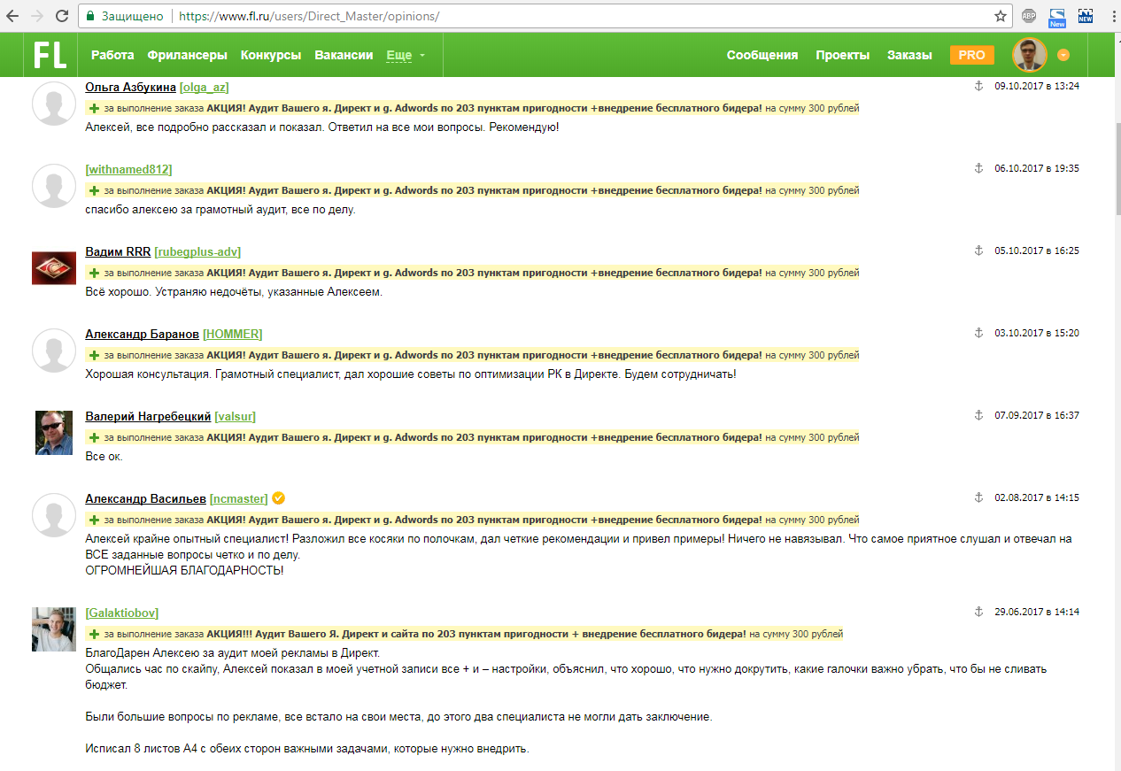The width and height of the screenshot is (1121, 771).
Task: Click anchor icon for 09.10.2017 review
Action: click(x=978, y=86)
